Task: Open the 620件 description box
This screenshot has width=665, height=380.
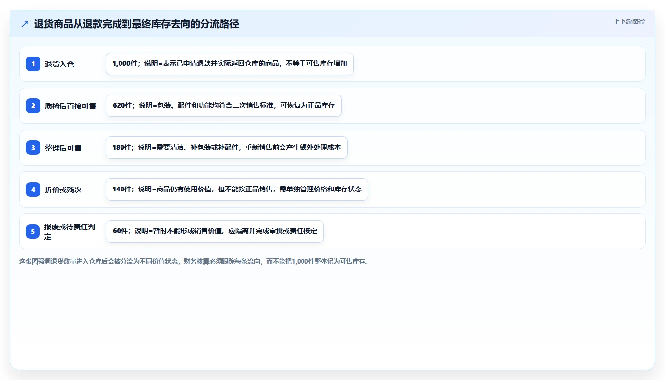Action: coord(223,106)
